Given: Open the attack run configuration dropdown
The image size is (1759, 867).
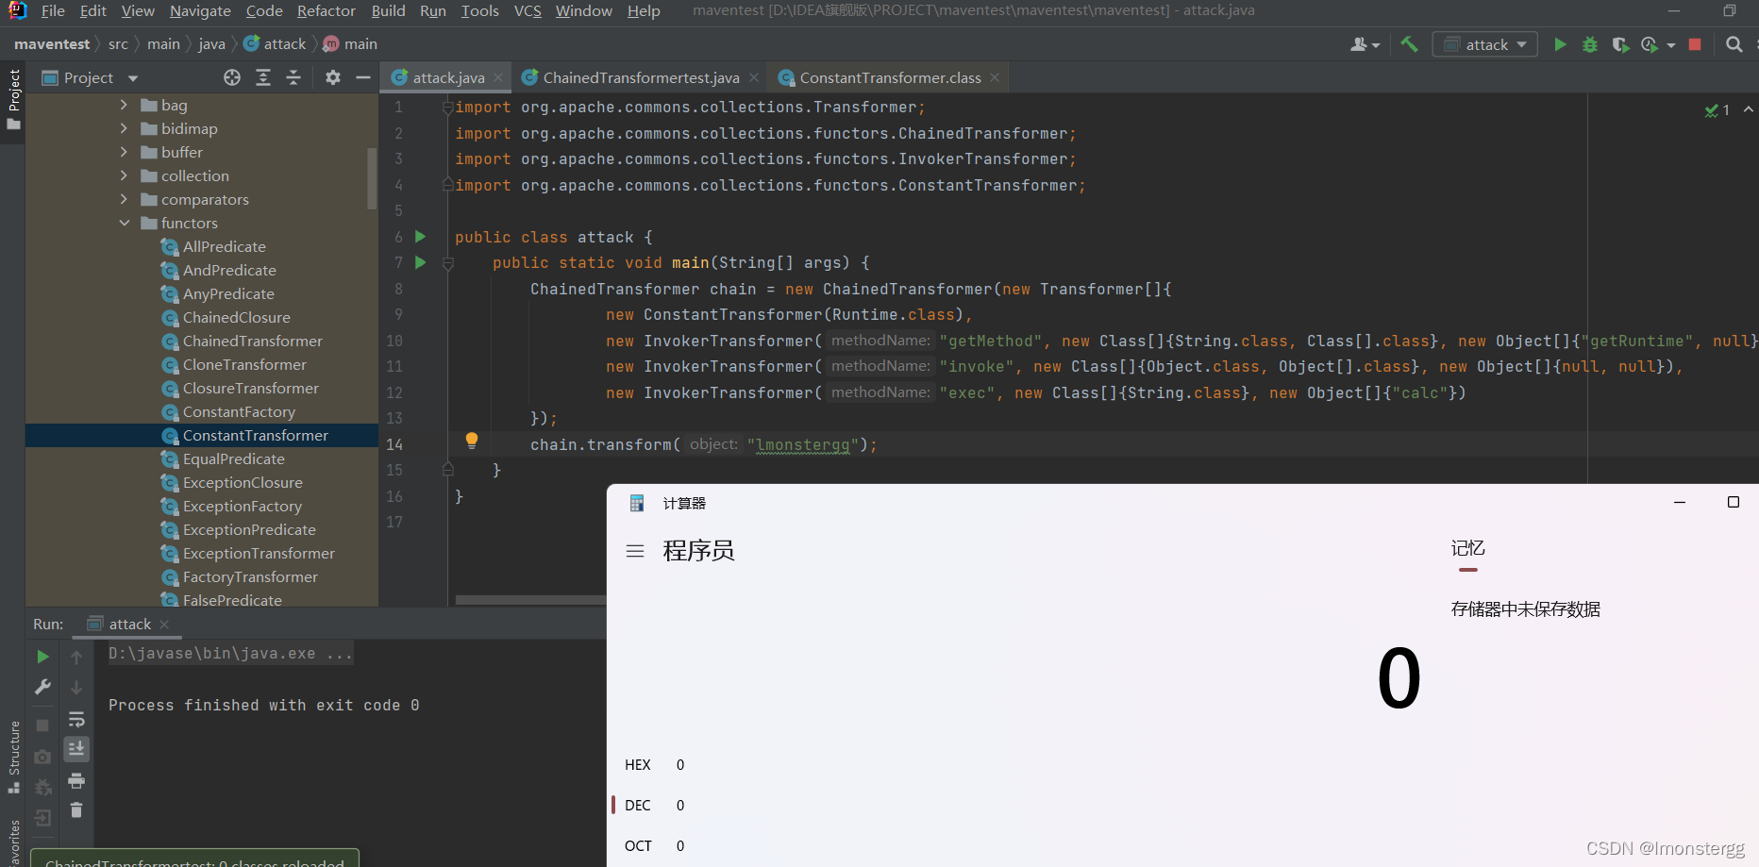Looking at the screenshot, I should tap(1485, 44).
